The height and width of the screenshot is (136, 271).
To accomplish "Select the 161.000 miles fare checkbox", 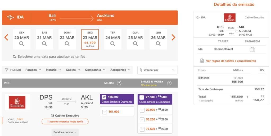I will pyautogui.click(x=105, y=112).
